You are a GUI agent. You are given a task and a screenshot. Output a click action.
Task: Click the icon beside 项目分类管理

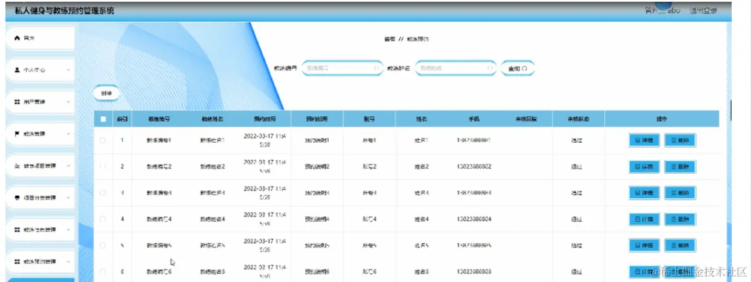coord(17,198)
